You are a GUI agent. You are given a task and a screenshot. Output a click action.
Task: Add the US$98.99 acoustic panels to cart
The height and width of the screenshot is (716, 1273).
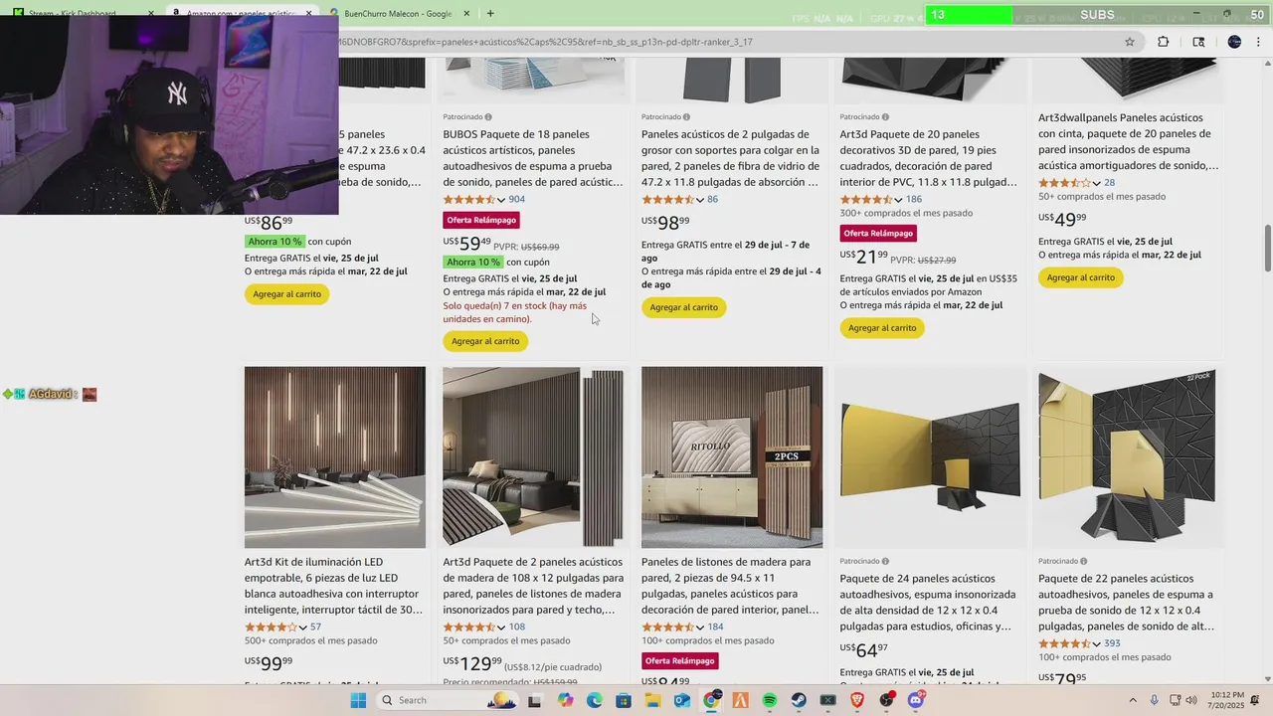pyautogui.click(x=683, y=307)
